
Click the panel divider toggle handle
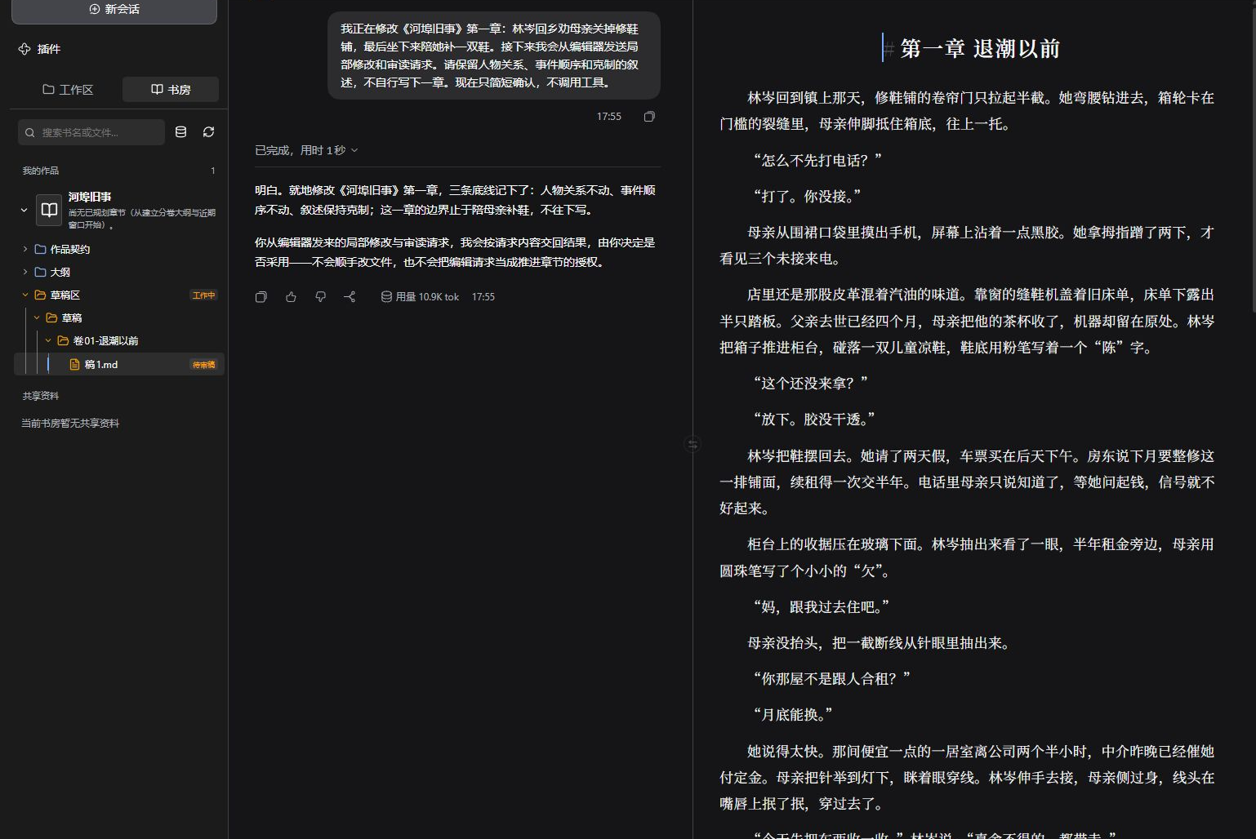point(693,444)
